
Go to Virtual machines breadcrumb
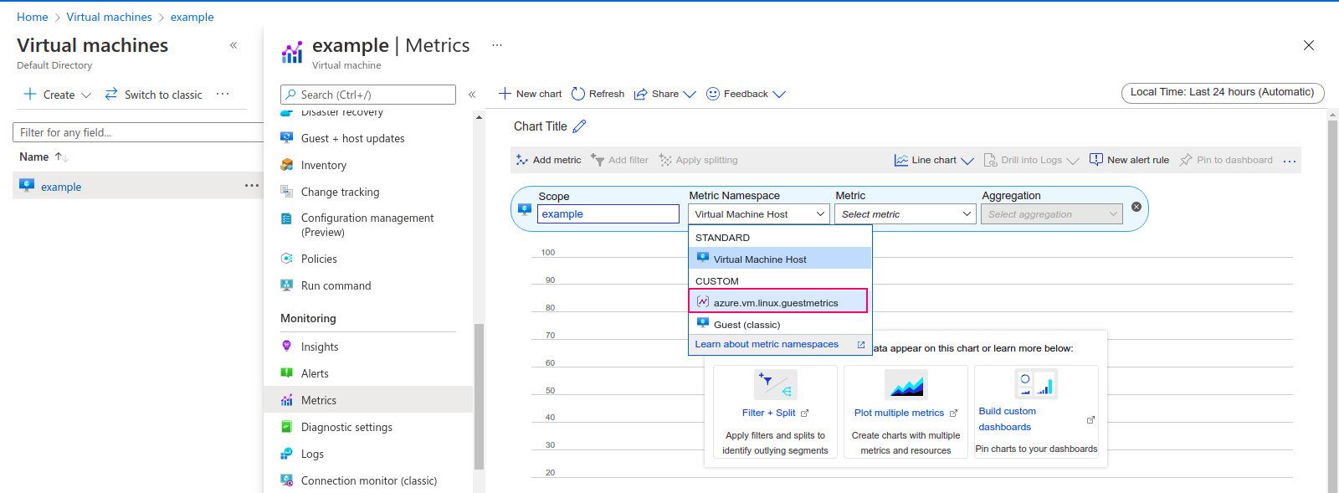(x=110, y=17)
